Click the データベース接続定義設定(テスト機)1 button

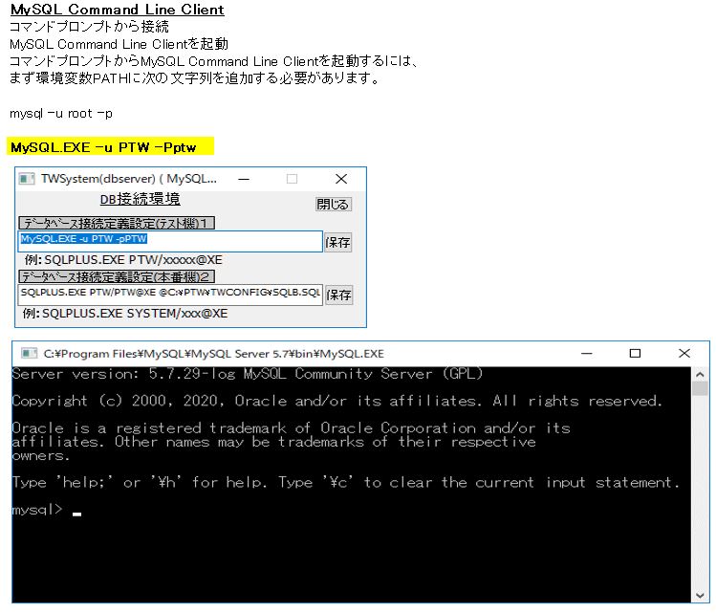click(x=117, y=223)
